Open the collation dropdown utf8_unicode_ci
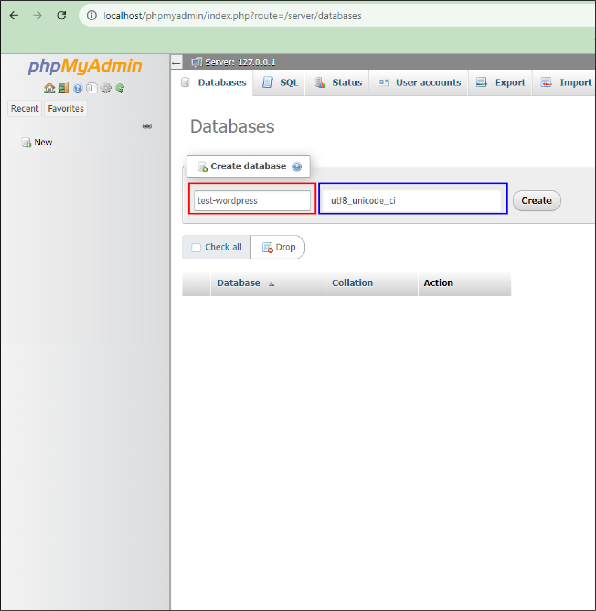 point(413,201)
